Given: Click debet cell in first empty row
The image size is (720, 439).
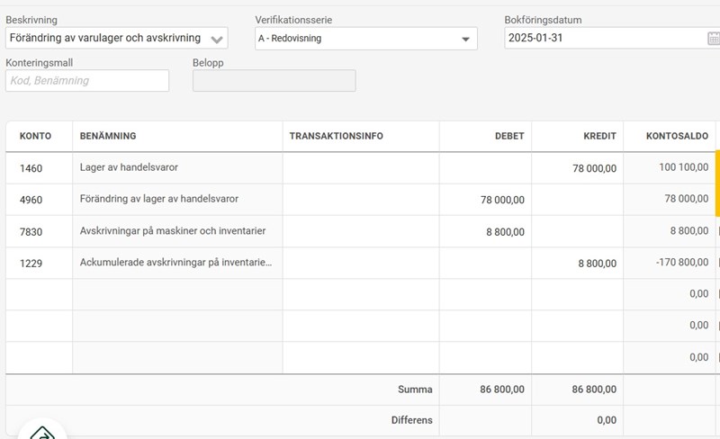Looking at the screenshot, I should click(485, 294).
